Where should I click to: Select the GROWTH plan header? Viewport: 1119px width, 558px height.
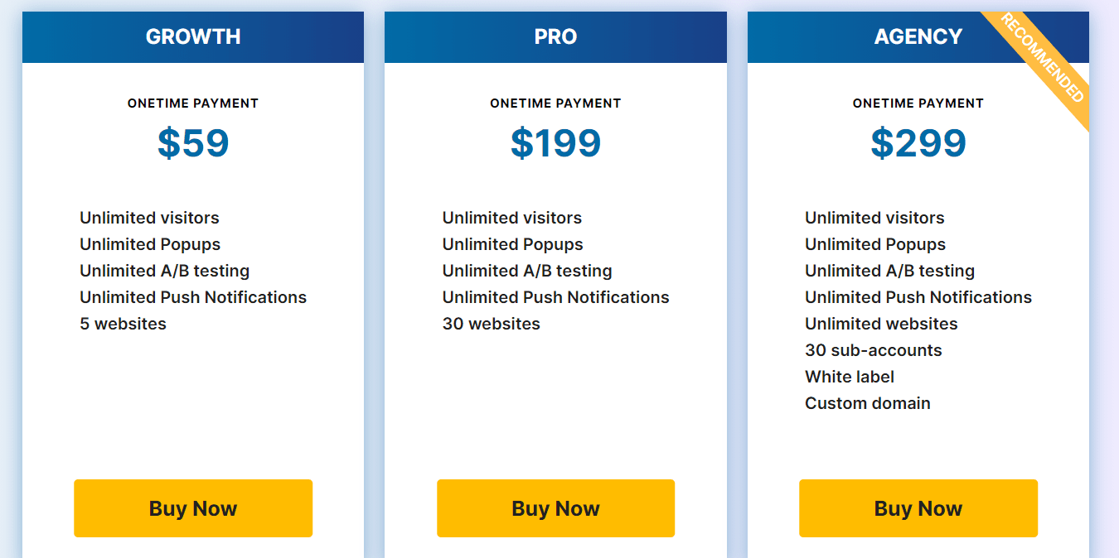192,36
